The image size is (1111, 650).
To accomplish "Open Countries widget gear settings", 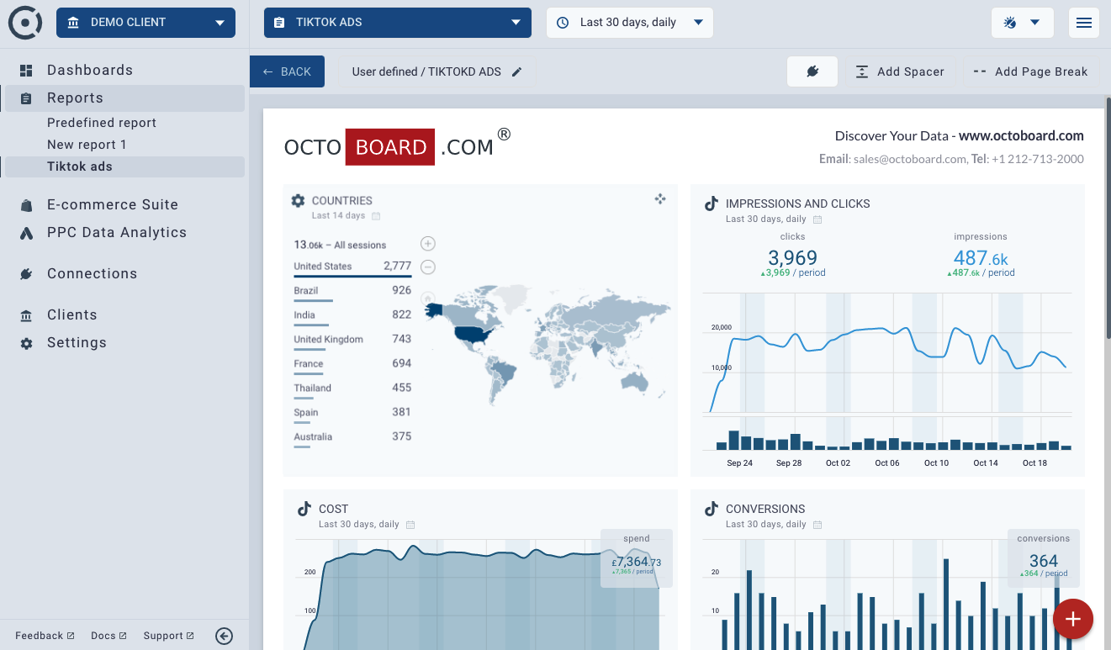I will coord(298,201).
